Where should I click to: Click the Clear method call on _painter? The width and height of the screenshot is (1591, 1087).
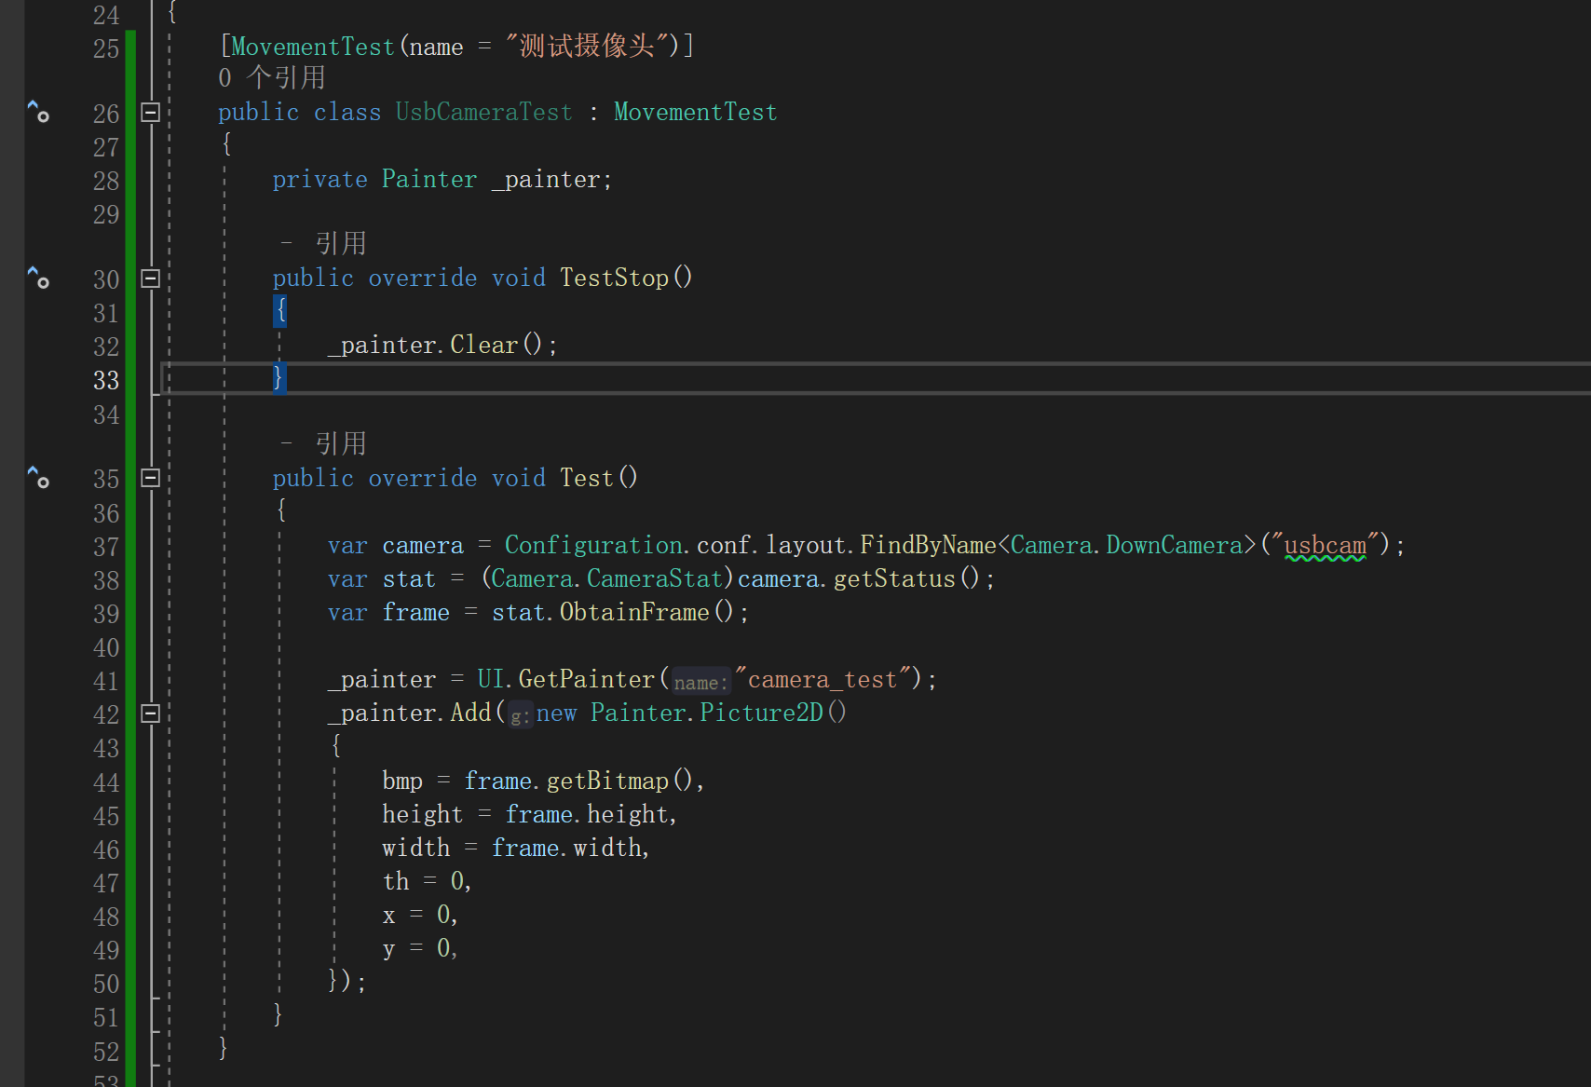pos(483,346)
